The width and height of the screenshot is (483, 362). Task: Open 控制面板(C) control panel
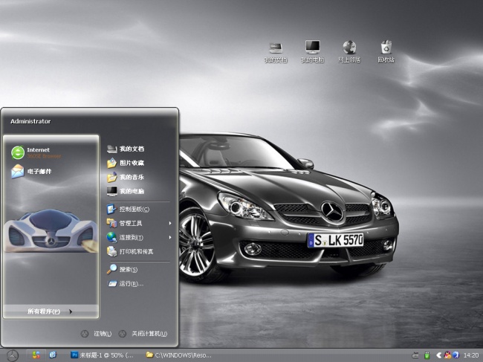click(x=128, y=209)
